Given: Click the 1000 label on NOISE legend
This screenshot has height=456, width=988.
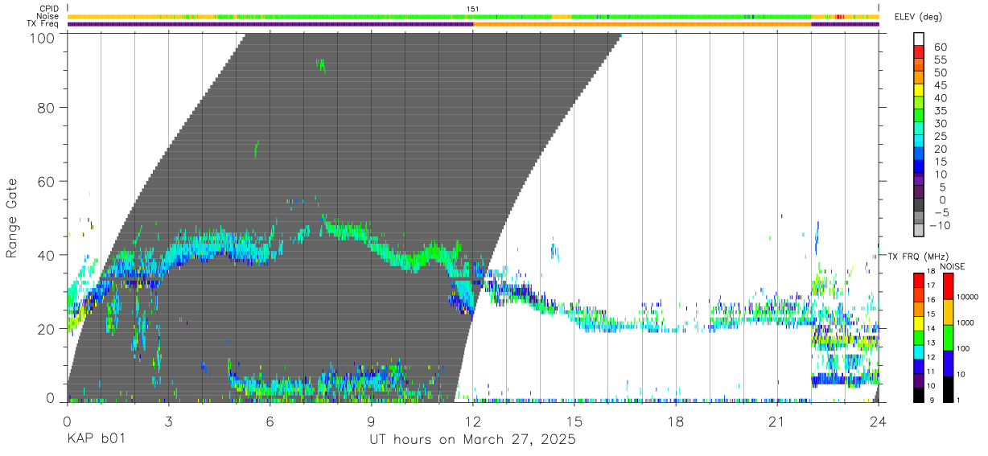Looking at the screenshot, I should coord(965,322).
